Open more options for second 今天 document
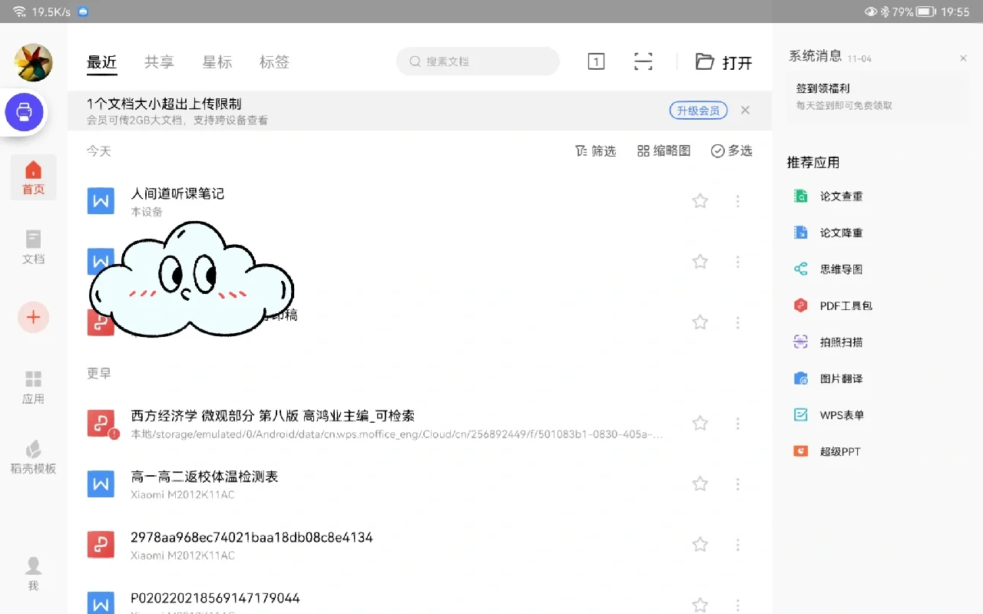 (737, 262)
